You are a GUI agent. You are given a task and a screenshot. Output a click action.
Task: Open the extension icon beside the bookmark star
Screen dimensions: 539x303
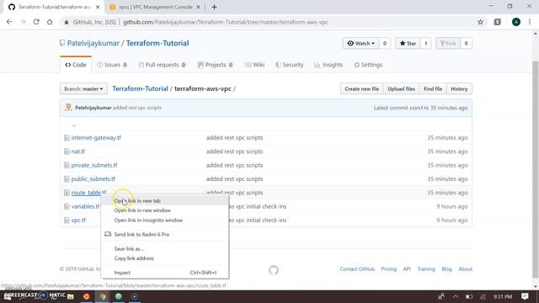498,22
